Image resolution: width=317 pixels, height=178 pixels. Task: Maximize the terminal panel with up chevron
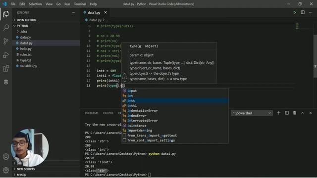(x=303, y=113)
